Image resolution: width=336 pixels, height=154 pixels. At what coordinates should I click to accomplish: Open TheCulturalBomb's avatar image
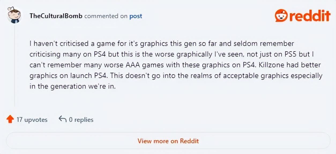[x=14, y=16]
